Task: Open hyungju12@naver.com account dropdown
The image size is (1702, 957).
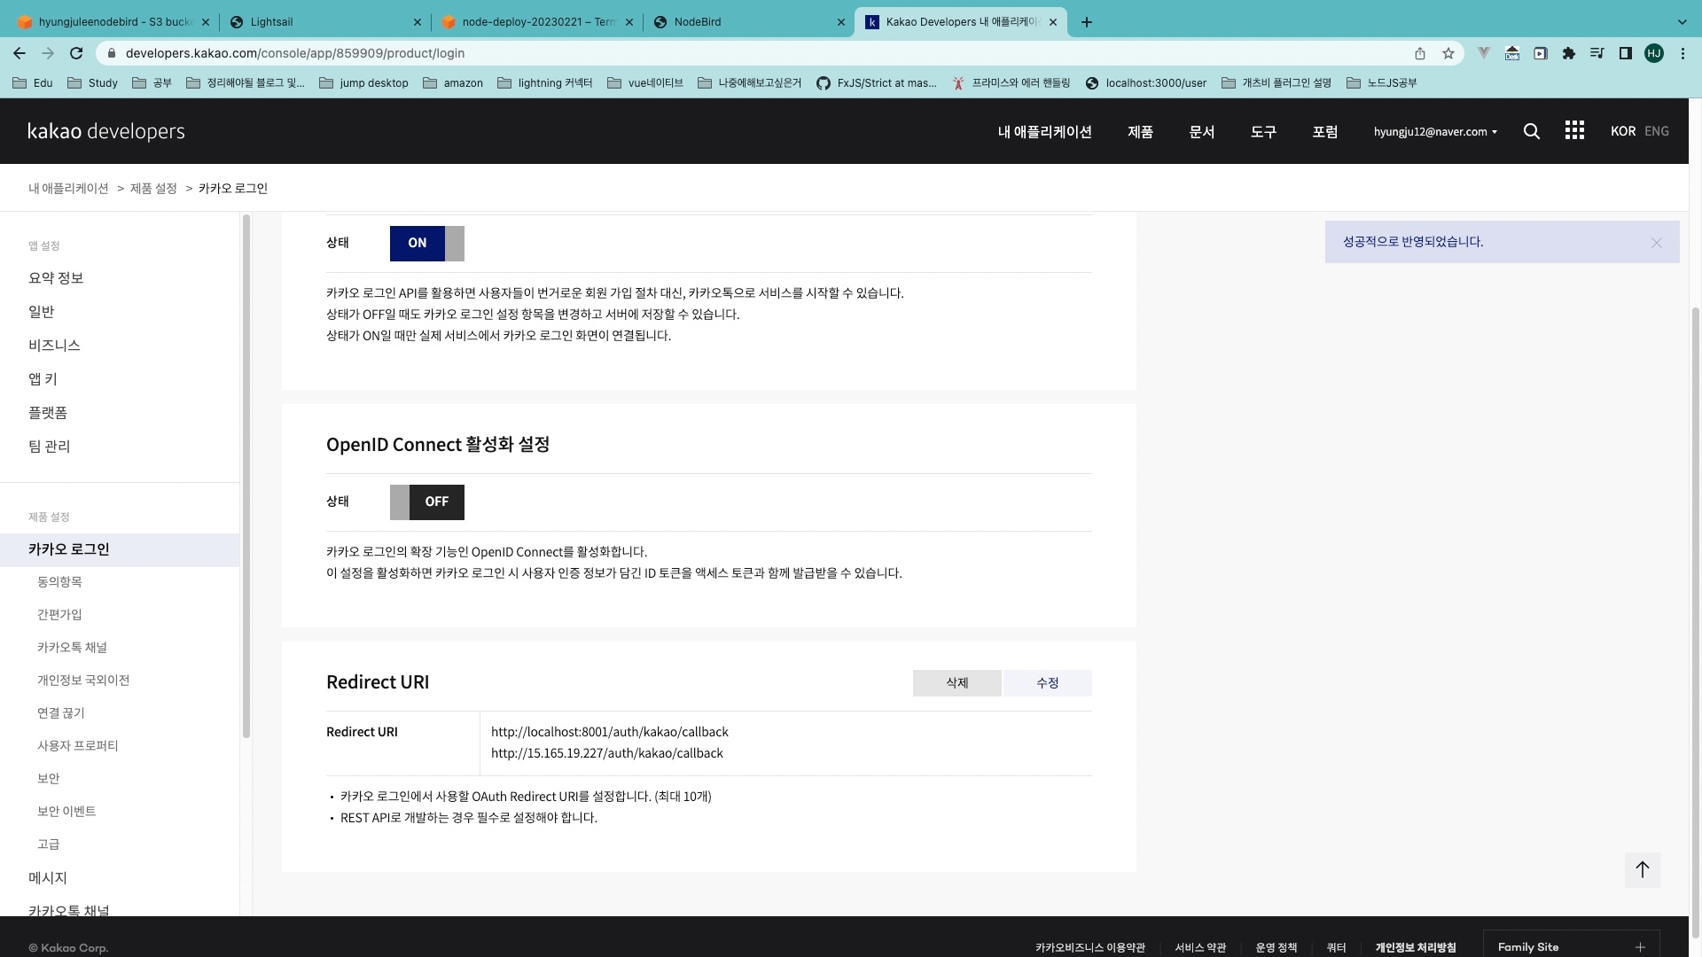Action: click(1435, 132)
